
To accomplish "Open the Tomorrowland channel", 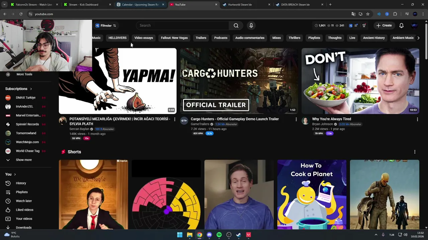I will click(25, 133).
